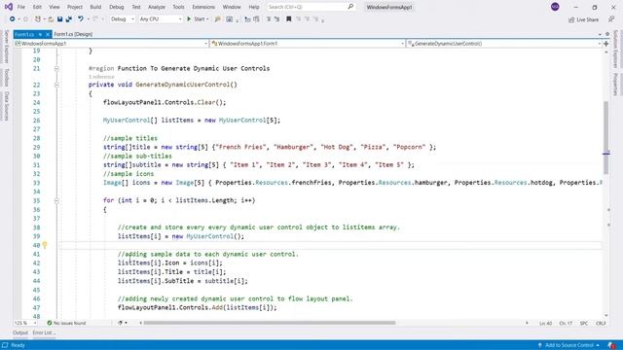The width and height of the screenshot is (623, 350).
Task: Click the Toggle Bookmark toolbar icon
Action: (x=289, y=19)
